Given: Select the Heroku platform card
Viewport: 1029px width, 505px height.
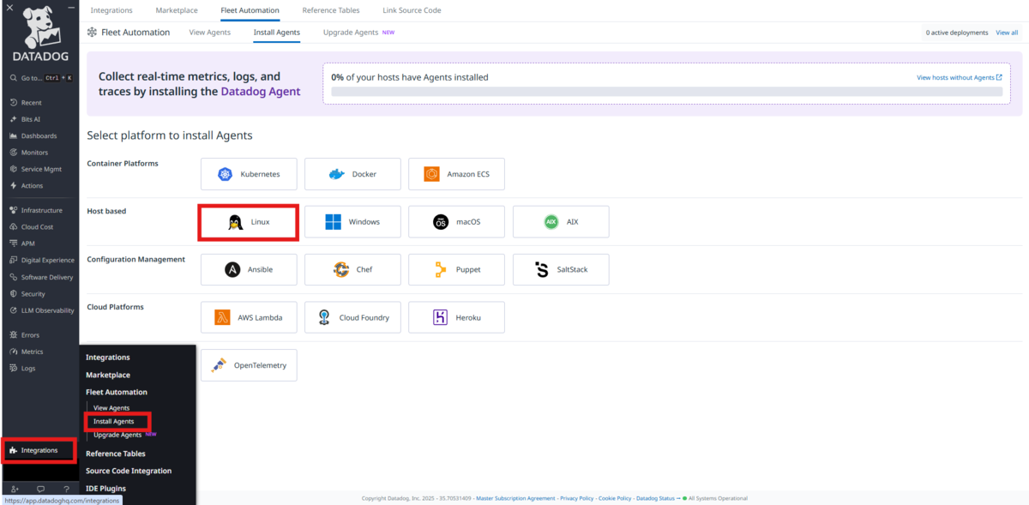Looking at the screenshot, I should click(x=456, y=317).
